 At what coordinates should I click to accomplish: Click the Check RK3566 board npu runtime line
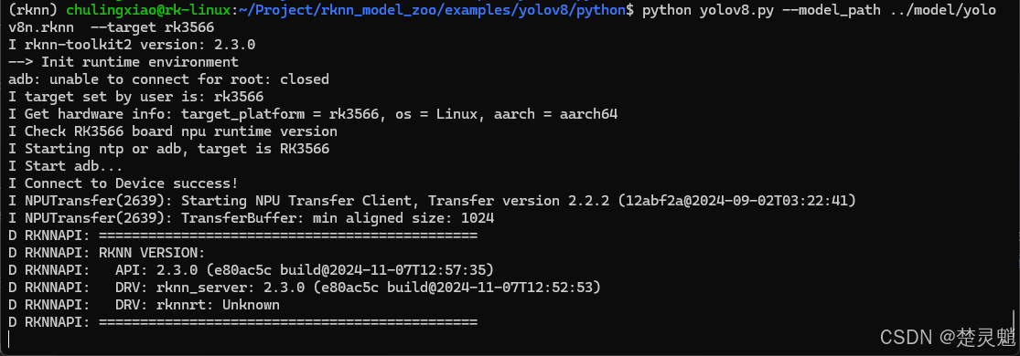click(173, 131)
